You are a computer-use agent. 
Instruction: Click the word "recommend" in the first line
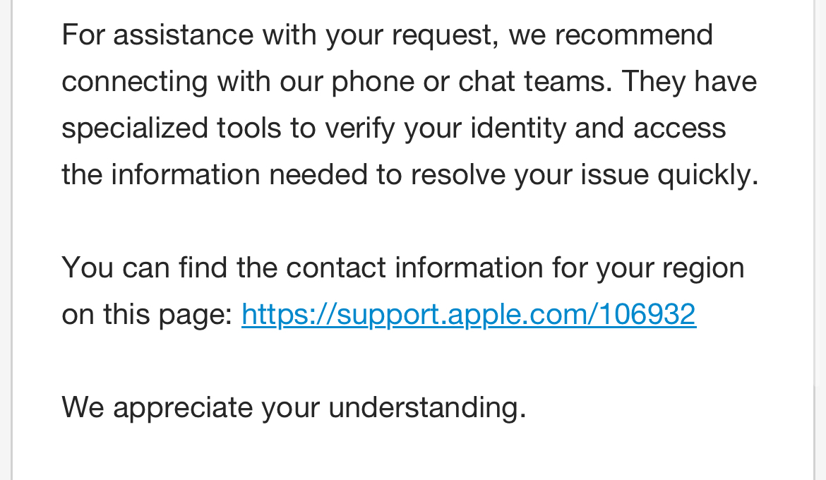[634, 35]
